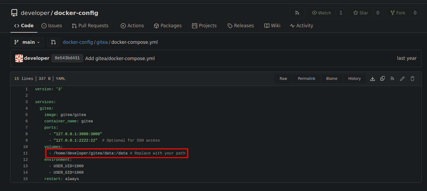This screenshot has height=191, width=427.
Task: Open the docker-config repository title link
Action: [76, 13]
